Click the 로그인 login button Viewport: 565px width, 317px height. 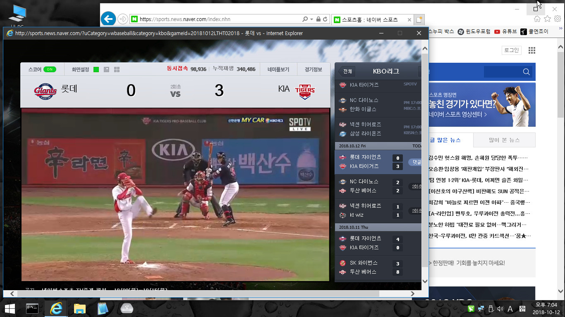click(511, 50)
